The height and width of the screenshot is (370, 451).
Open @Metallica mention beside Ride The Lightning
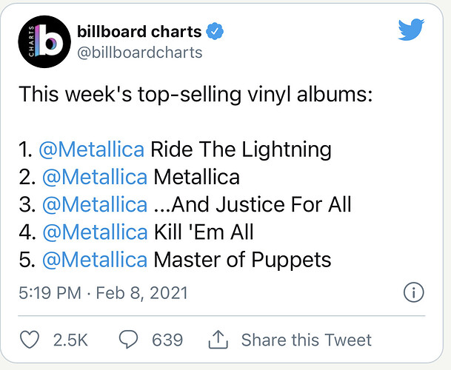[x=92, y=149]
